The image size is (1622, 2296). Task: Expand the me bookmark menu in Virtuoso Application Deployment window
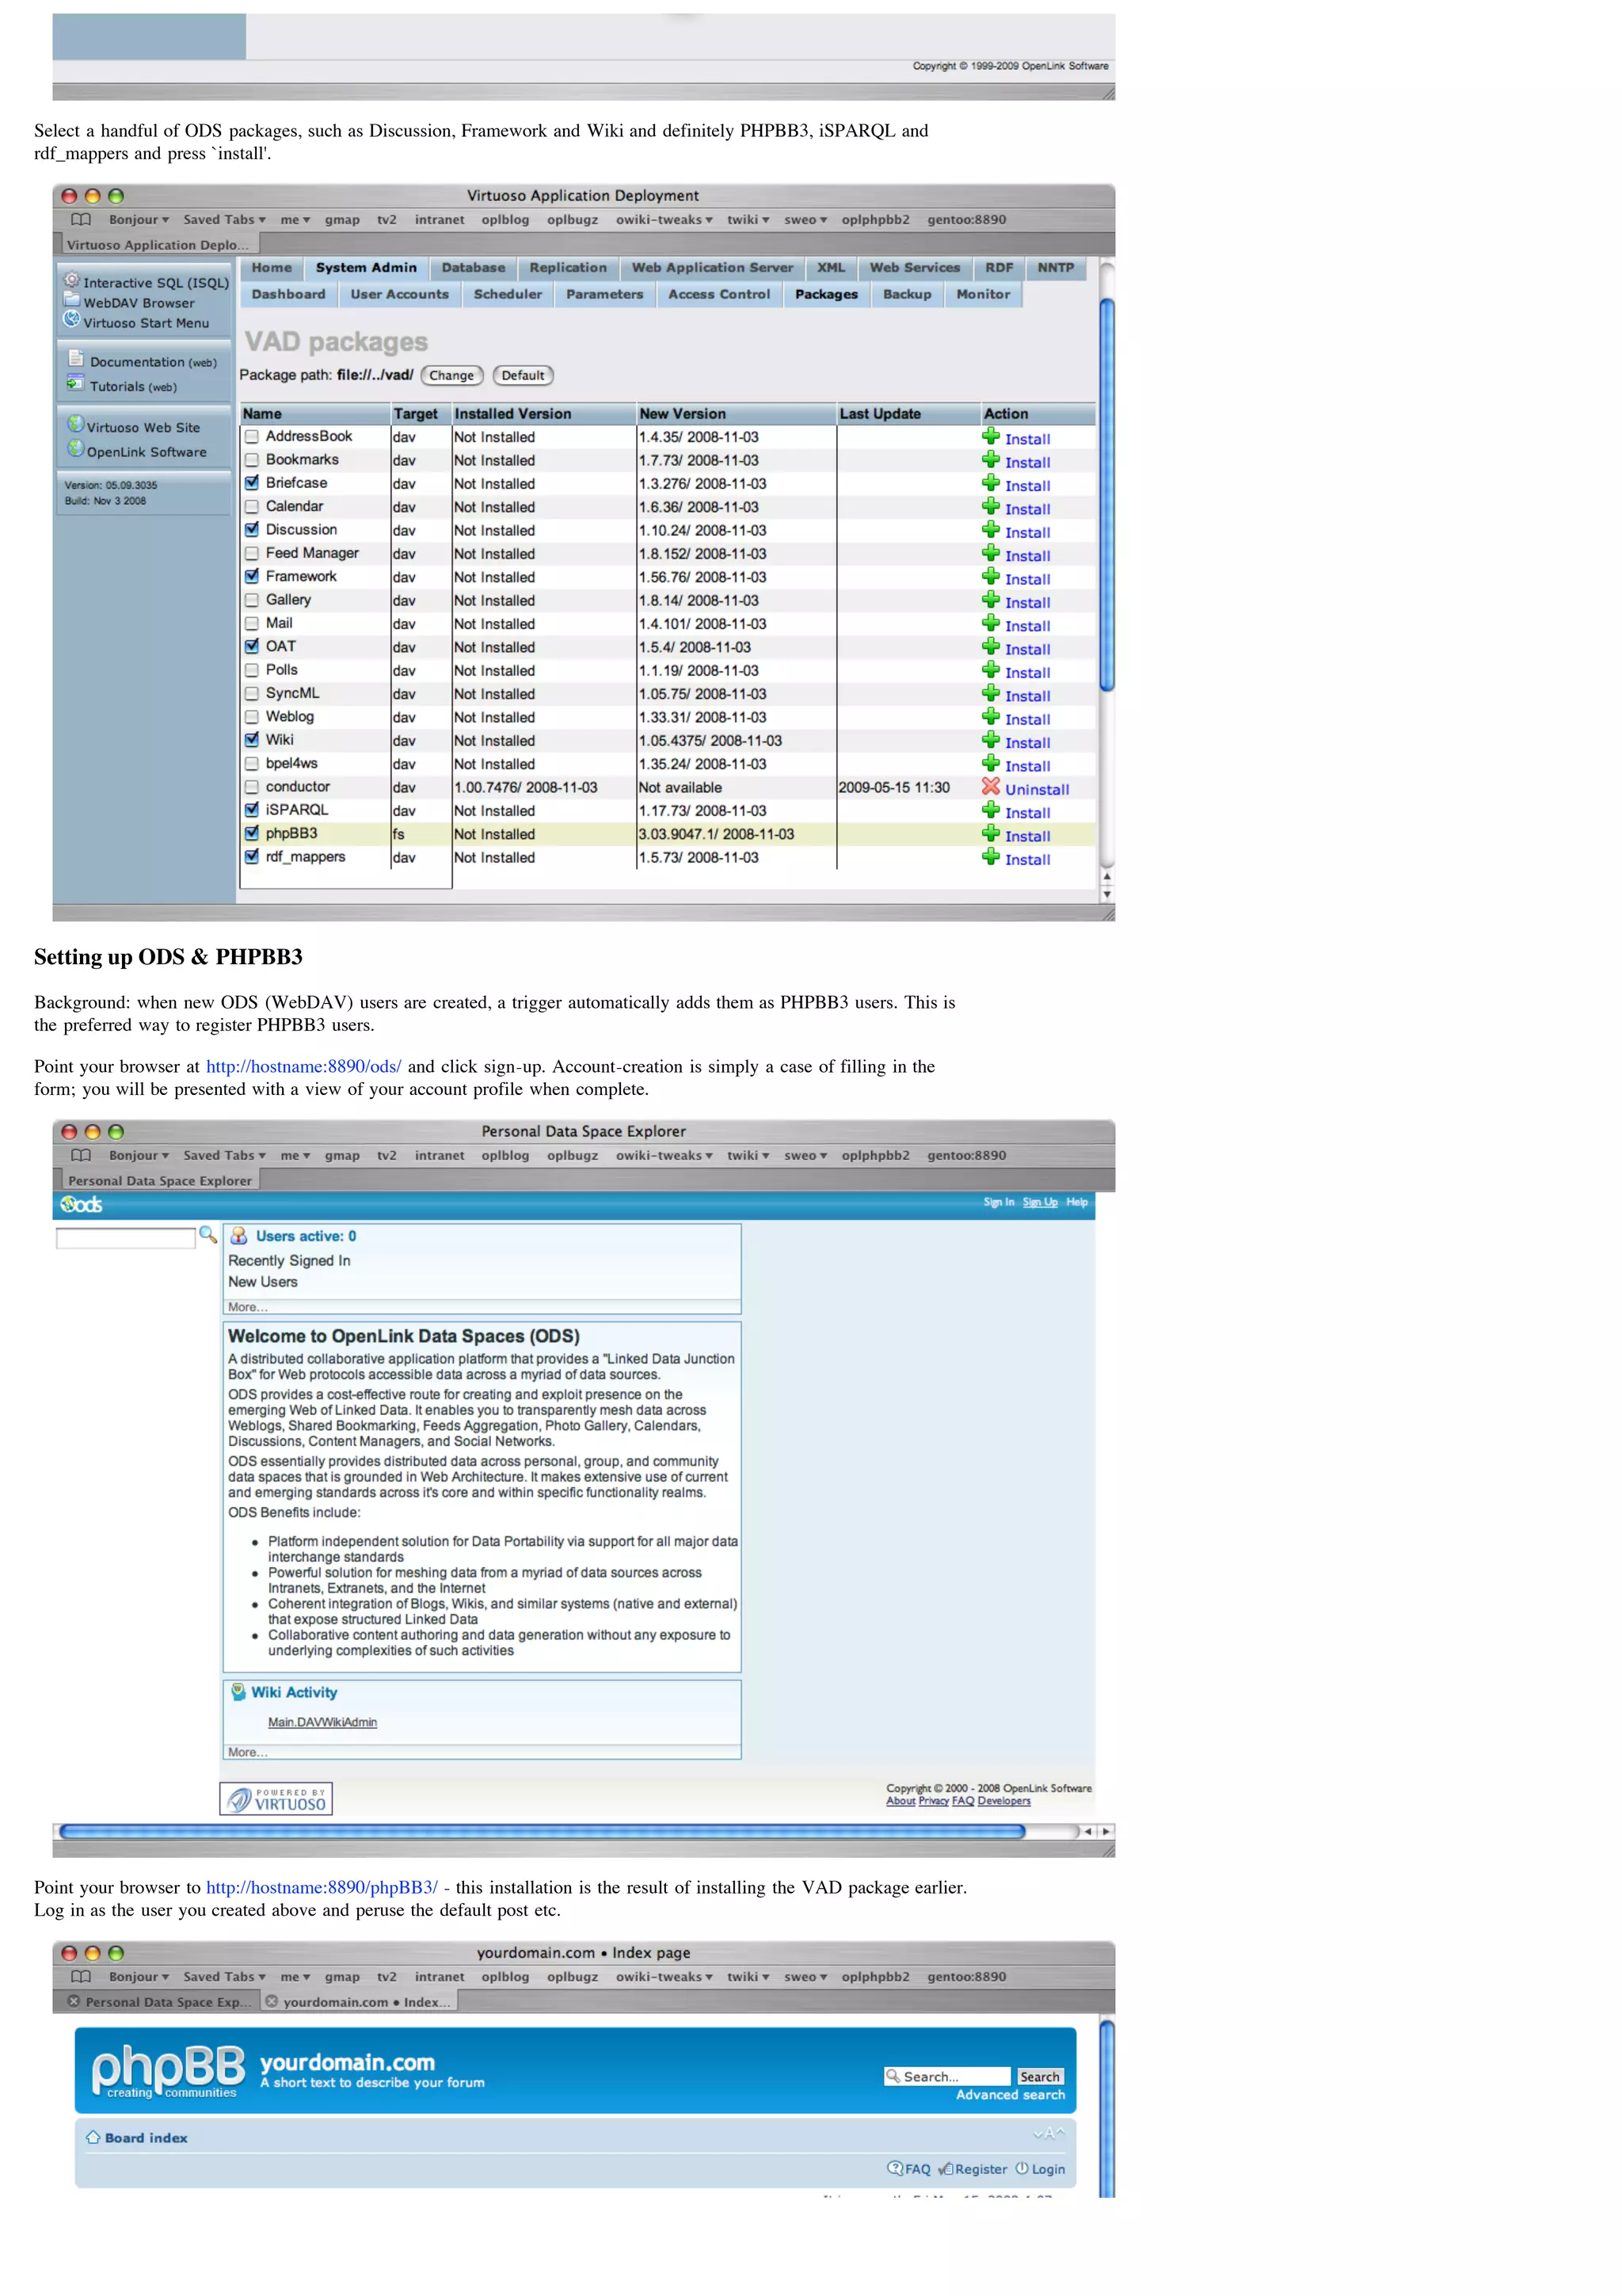click(x=295, y=219)
